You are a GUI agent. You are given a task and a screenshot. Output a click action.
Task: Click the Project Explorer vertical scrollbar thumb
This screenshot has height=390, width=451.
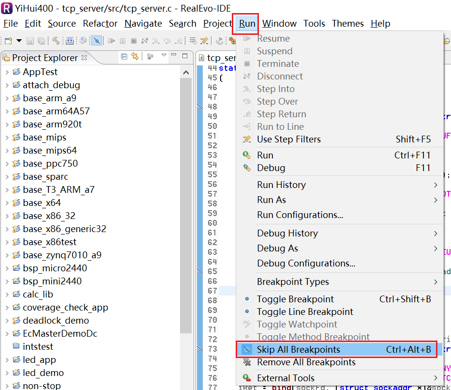tap(186, 206)
